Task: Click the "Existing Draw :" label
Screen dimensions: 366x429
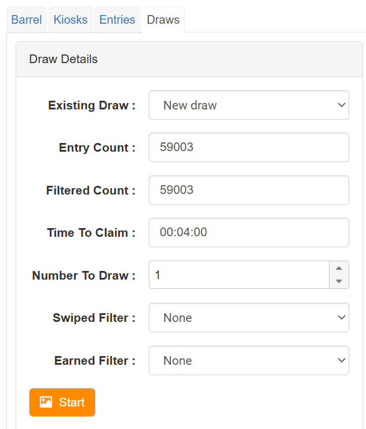Action: click(x=91, y=105)
